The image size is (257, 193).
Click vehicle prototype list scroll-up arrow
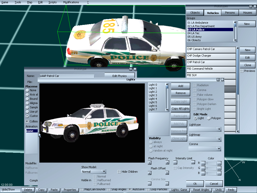point(237,48)
